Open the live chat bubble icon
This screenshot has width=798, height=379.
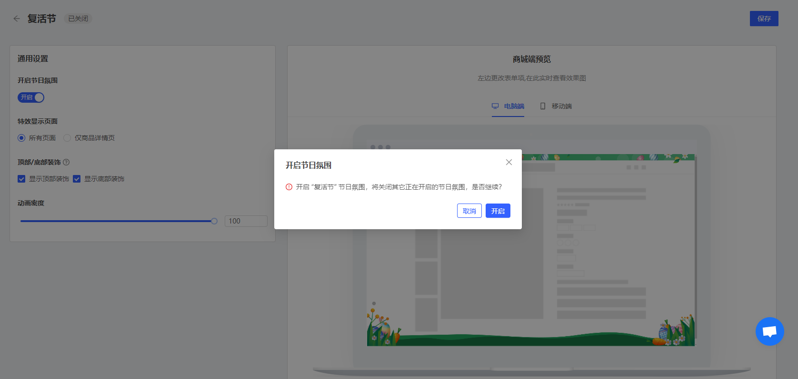coord(769,331)
